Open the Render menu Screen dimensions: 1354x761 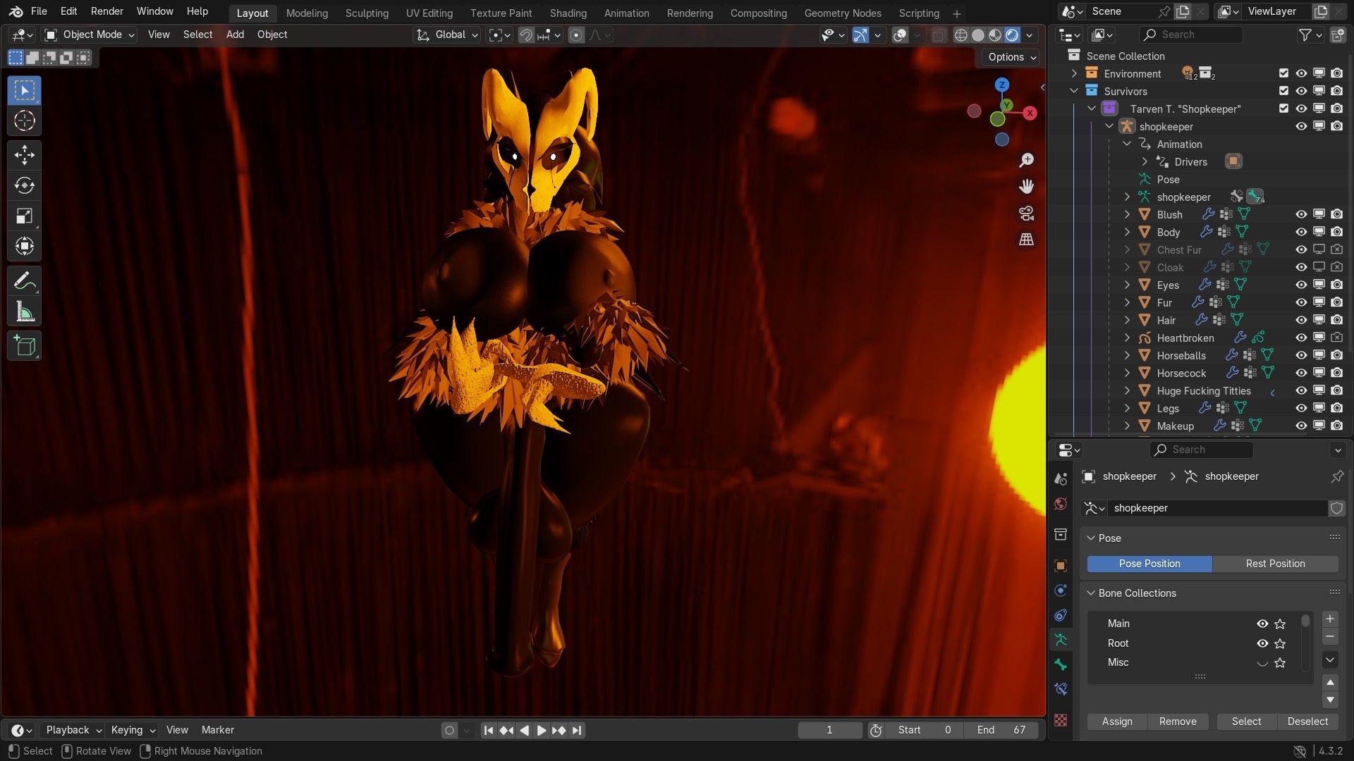click(x=107, y=11)
